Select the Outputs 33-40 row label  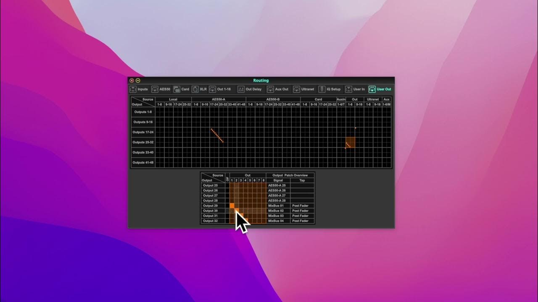143,152
